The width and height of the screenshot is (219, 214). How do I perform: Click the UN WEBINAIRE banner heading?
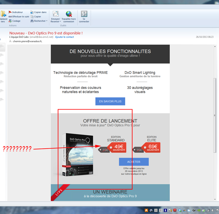(110, 192)
